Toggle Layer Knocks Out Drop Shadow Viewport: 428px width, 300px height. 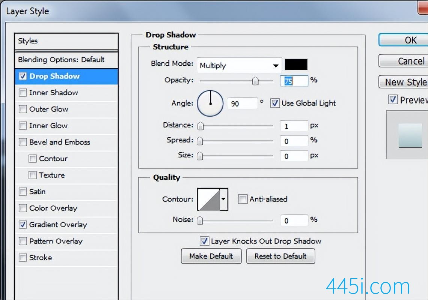point(204,241)
